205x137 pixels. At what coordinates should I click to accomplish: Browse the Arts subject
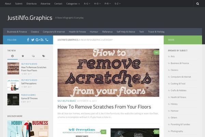click(x=173, y=57)
